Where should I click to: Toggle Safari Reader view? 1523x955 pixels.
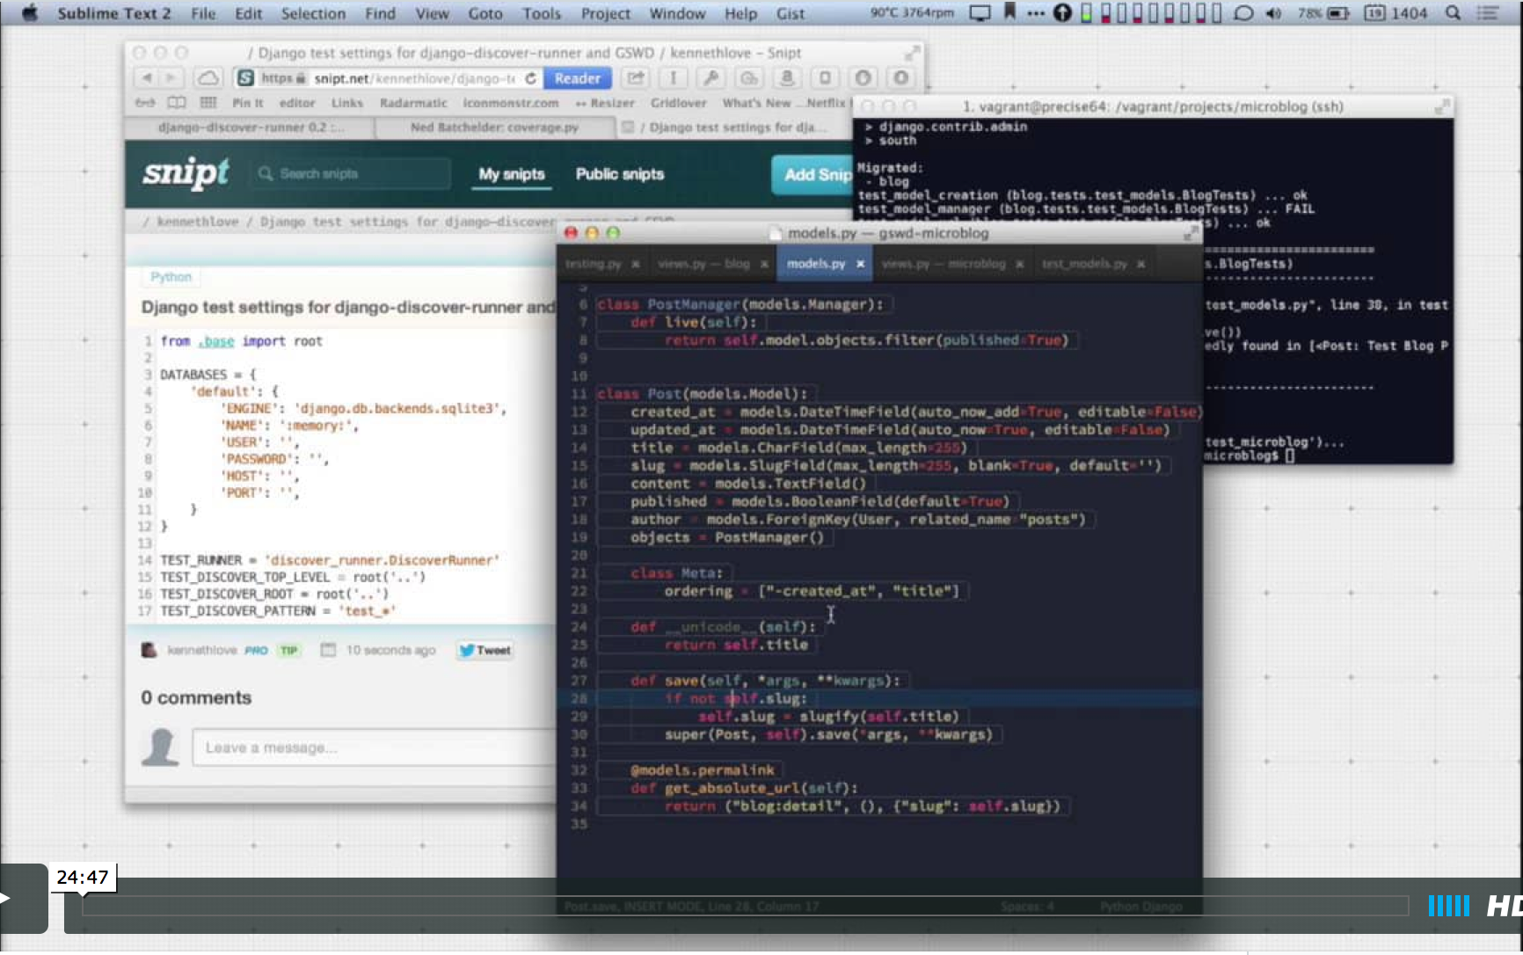click(577, 78)
